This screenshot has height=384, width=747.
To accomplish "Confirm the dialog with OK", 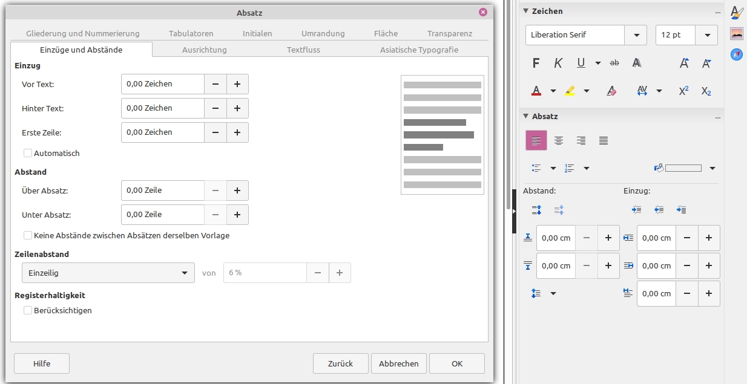I will click(457, 363).
